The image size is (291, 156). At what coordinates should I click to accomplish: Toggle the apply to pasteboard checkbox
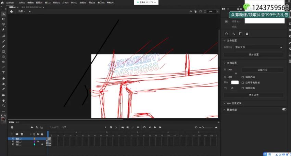click(243, 82)
